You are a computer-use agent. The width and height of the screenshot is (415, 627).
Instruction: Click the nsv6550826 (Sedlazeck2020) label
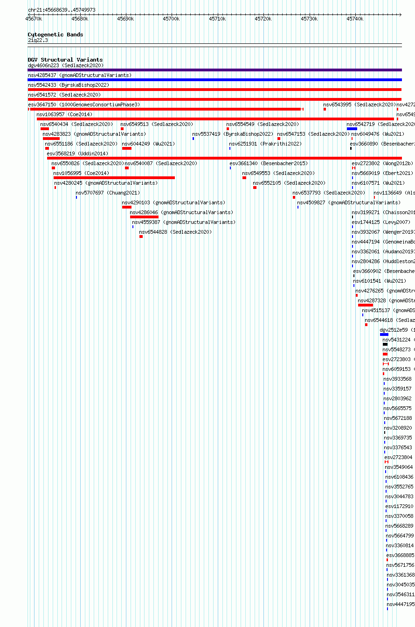[88, 163]
